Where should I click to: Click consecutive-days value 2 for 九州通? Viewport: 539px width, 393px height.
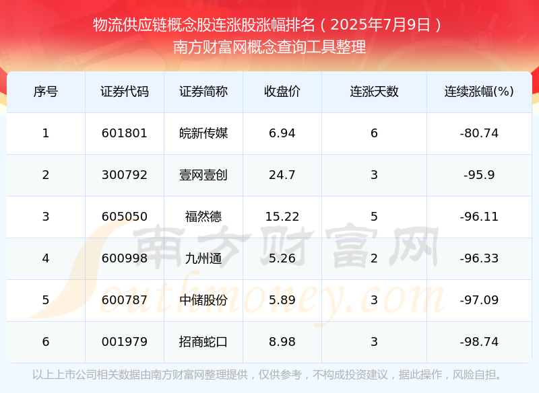pyautogui.click(x=375, y=258)
